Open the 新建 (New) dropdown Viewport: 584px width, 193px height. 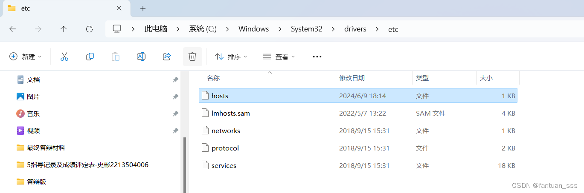[26, 57]
